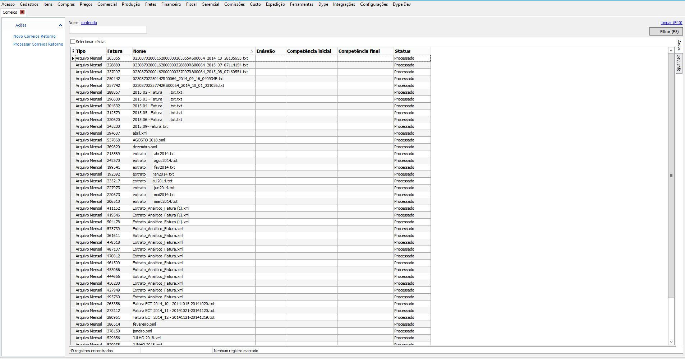
Task: Open the Dype menu
Action: (x=323, y=4)
